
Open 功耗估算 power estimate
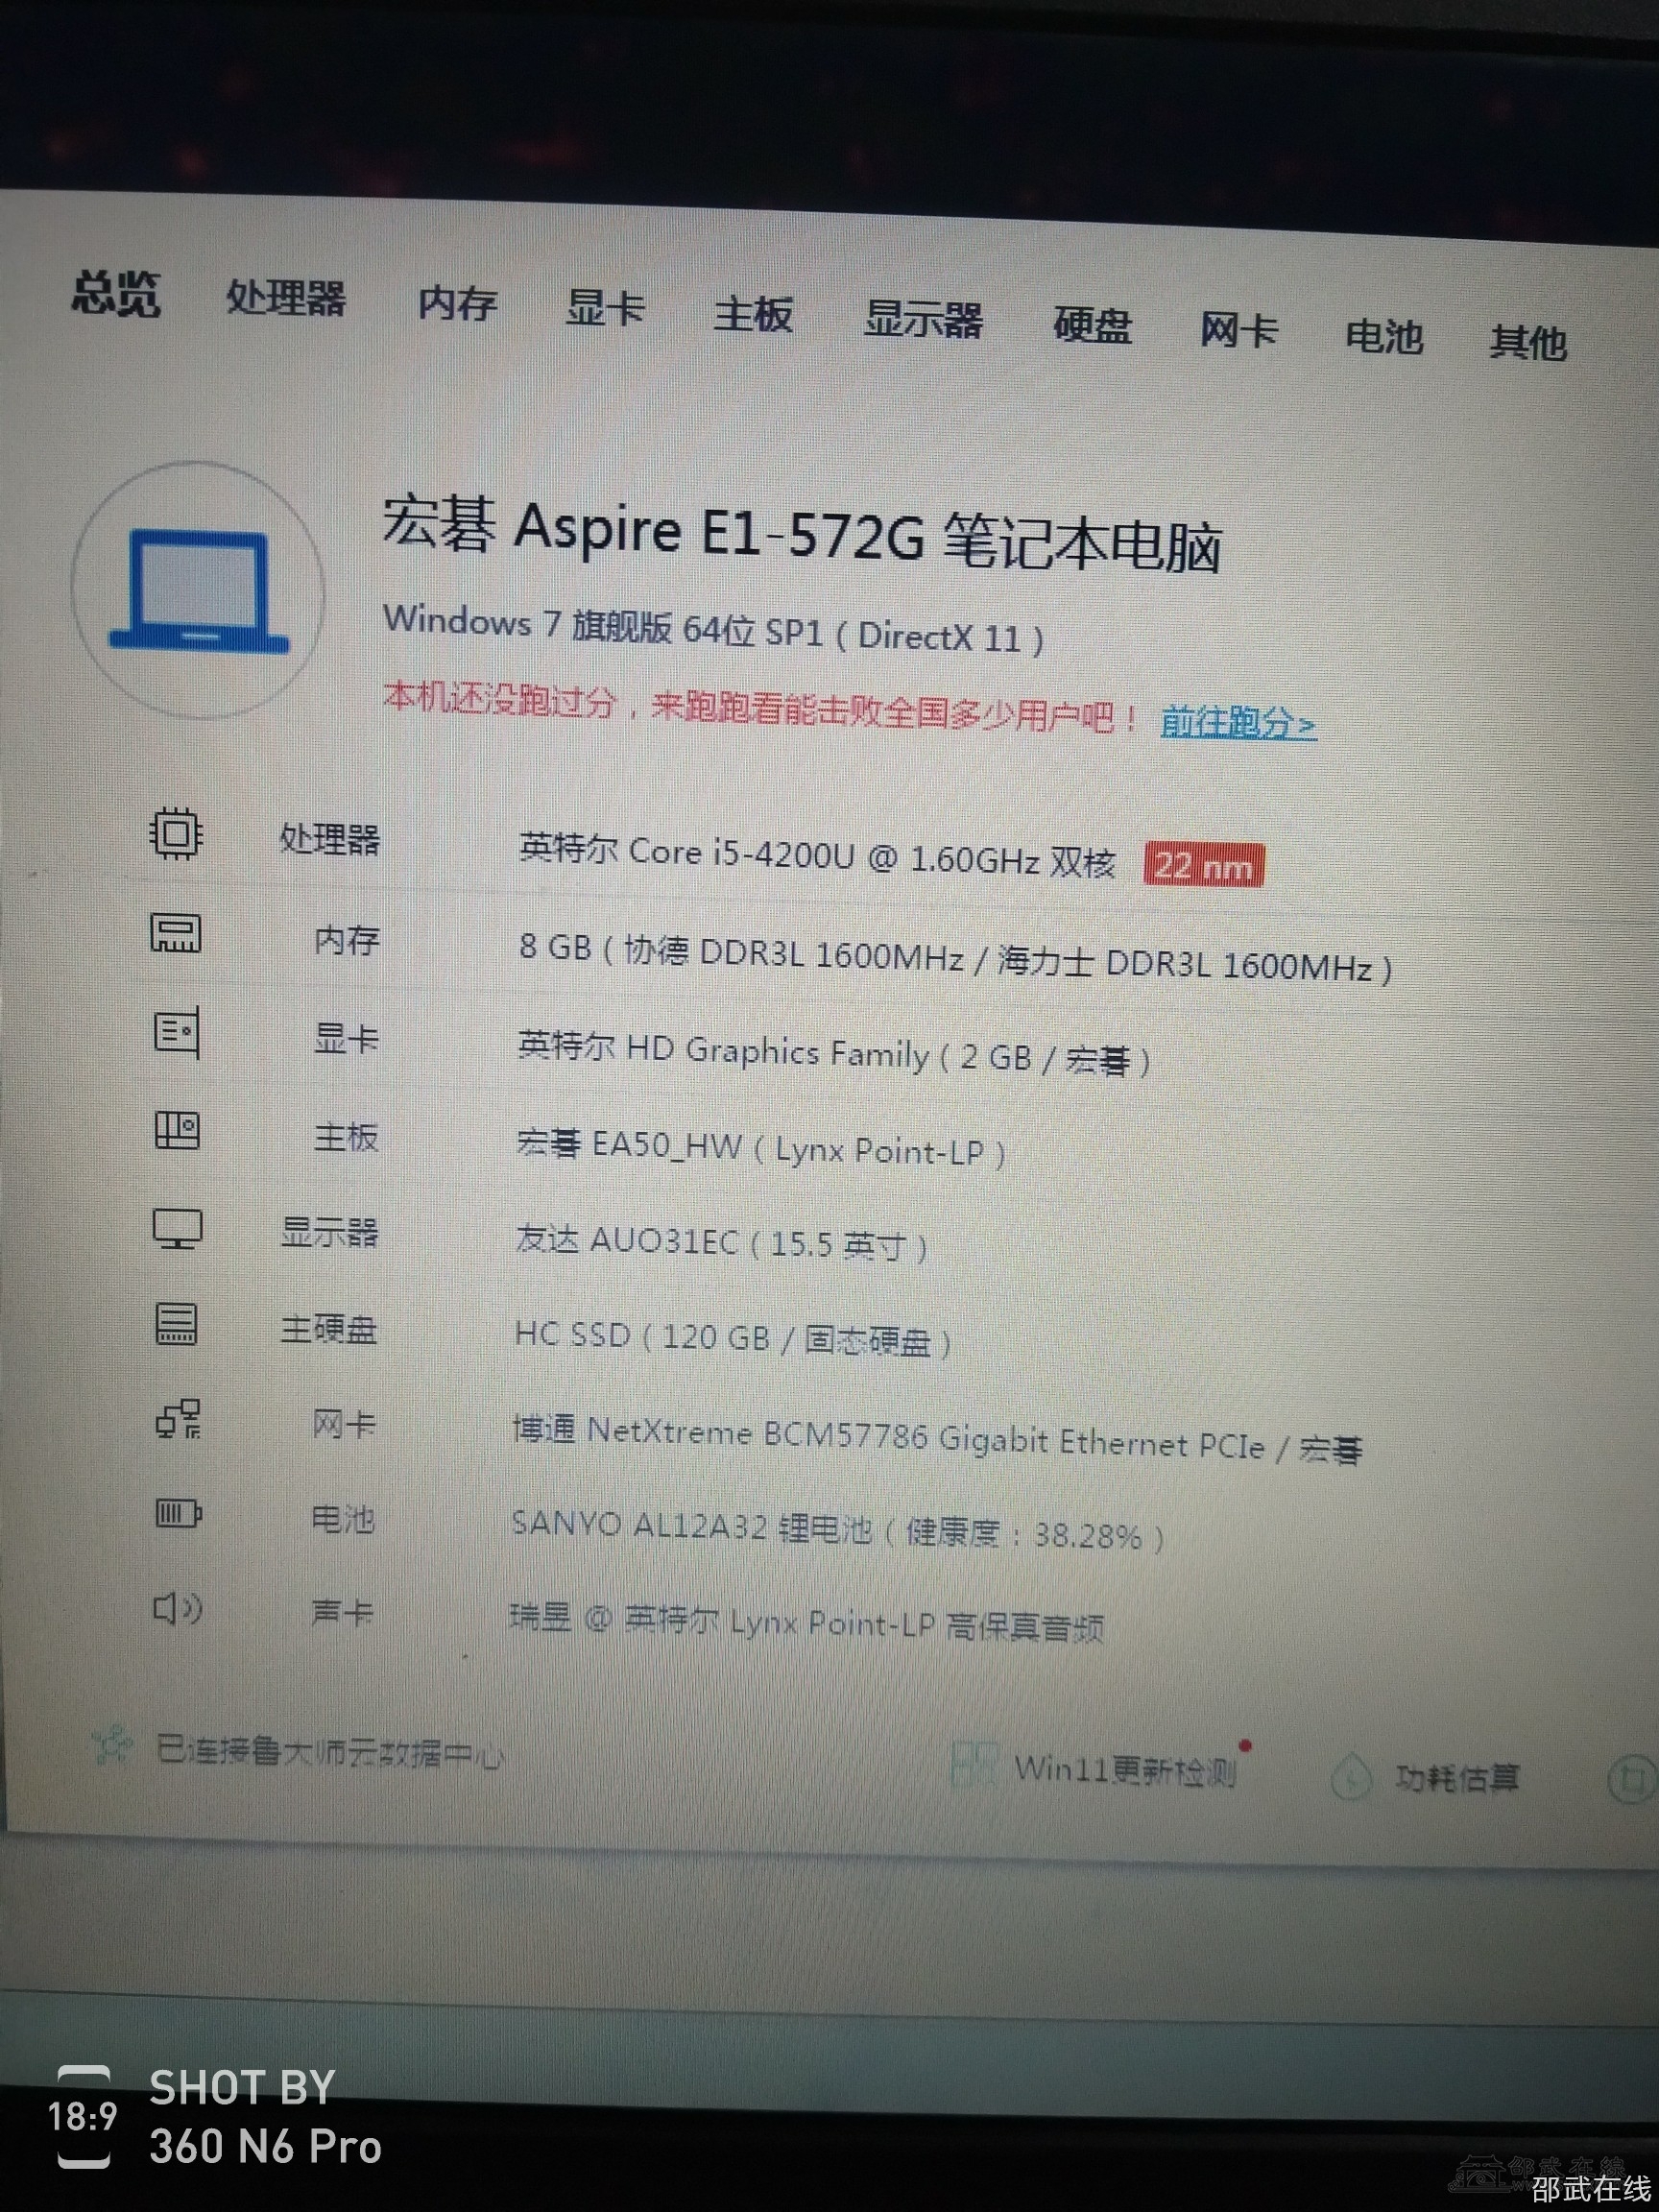(x=1455, y=1777)
